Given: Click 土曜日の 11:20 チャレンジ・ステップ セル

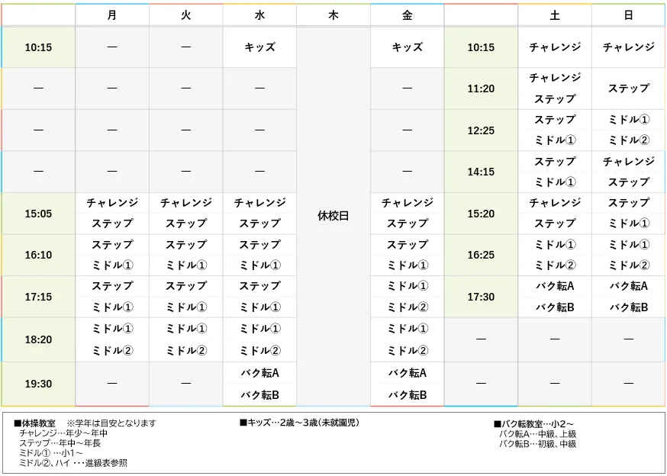Looking at the screenshot, I should point(555,89).
